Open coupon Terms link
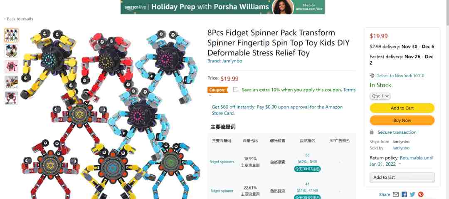The width and height of the screenshot is (449, 199). [x=349, y=90]
